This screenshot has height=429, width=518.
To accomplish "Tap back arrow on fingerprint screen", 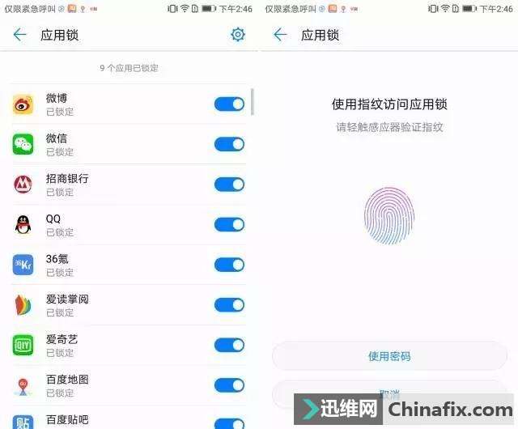I will click(x=280, y=34).
